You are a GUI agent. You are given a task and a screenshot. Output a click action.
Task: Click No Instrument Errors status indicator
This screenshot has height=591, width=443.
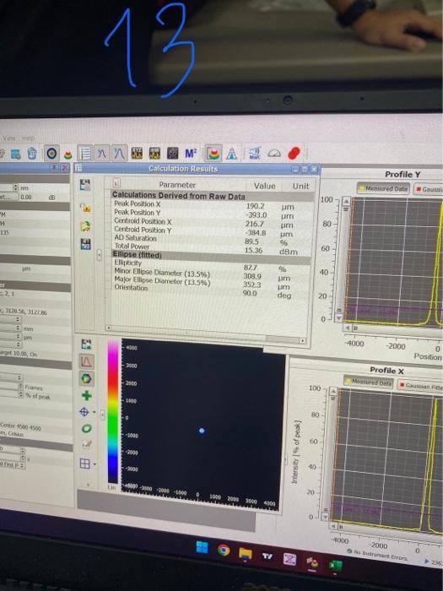tap(377, 556)
